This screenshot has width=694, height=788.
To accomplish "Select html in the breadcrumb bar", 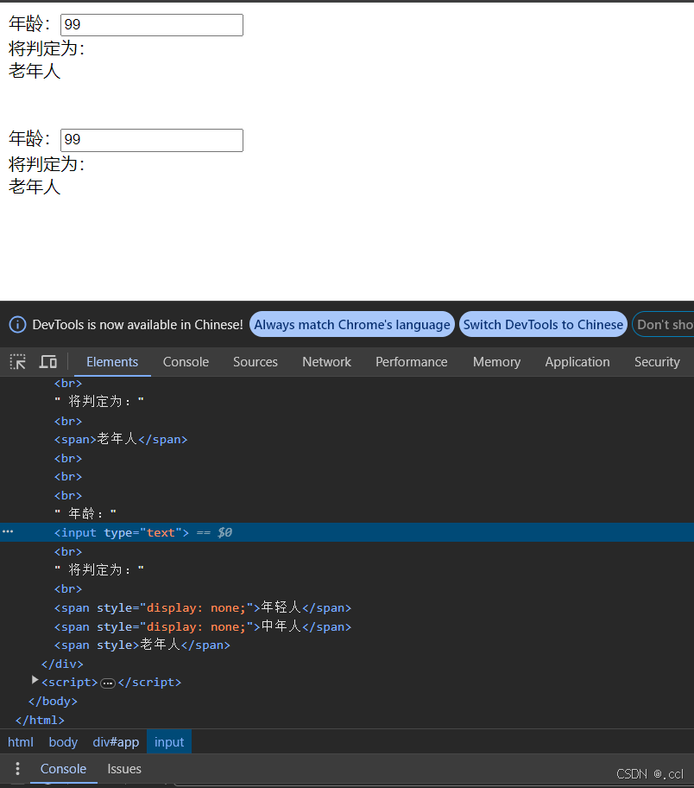I will coord(21,741).
